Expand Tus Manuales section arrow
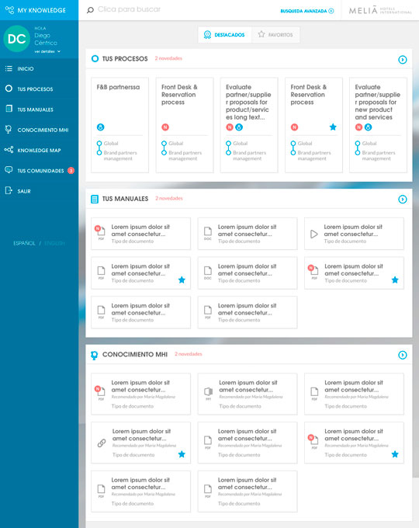Image resolution: width=419 pixels, height=528 pixels. [403, 200]
